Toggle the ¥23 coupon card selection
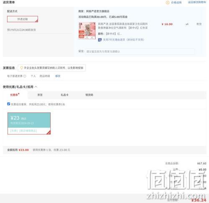The height and width of the screenshot is (203, 209). click(x=29, y=123)
